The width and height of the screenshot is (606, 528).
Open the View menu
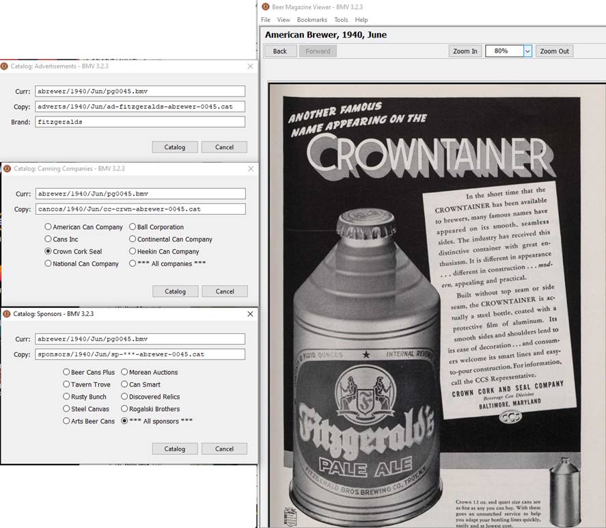pyautogui.click(x=284, y=20)
